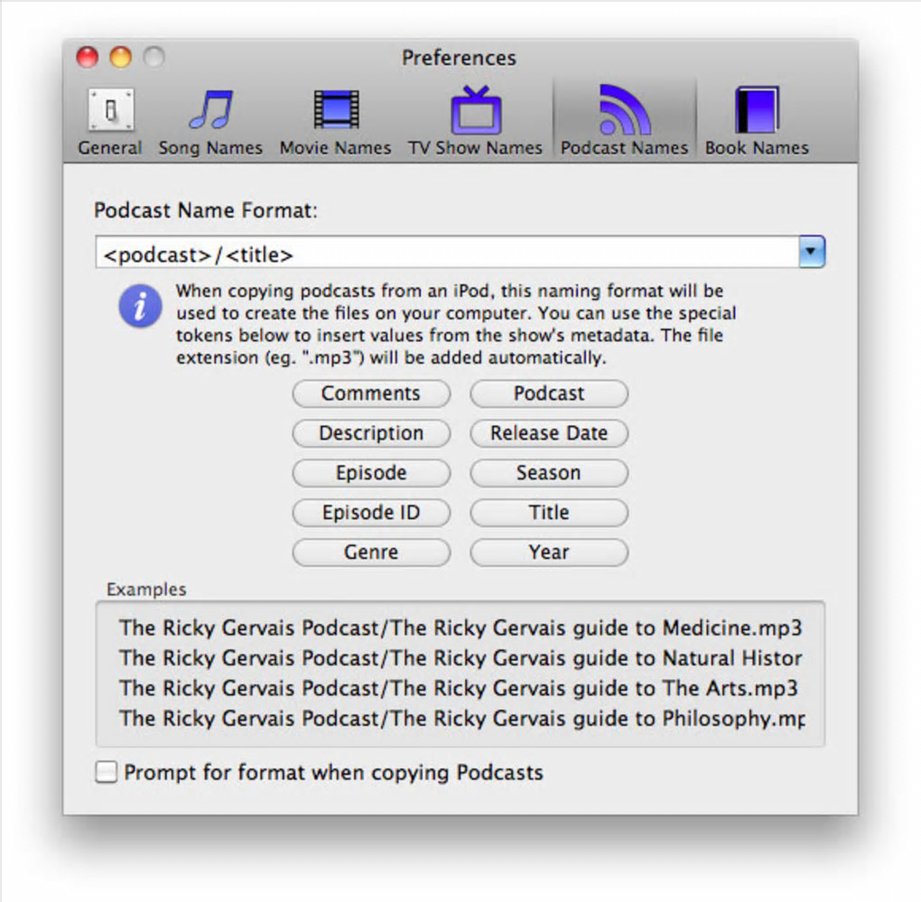Add the Description token button
Screen dimensions: 921x902
(371, 433)
